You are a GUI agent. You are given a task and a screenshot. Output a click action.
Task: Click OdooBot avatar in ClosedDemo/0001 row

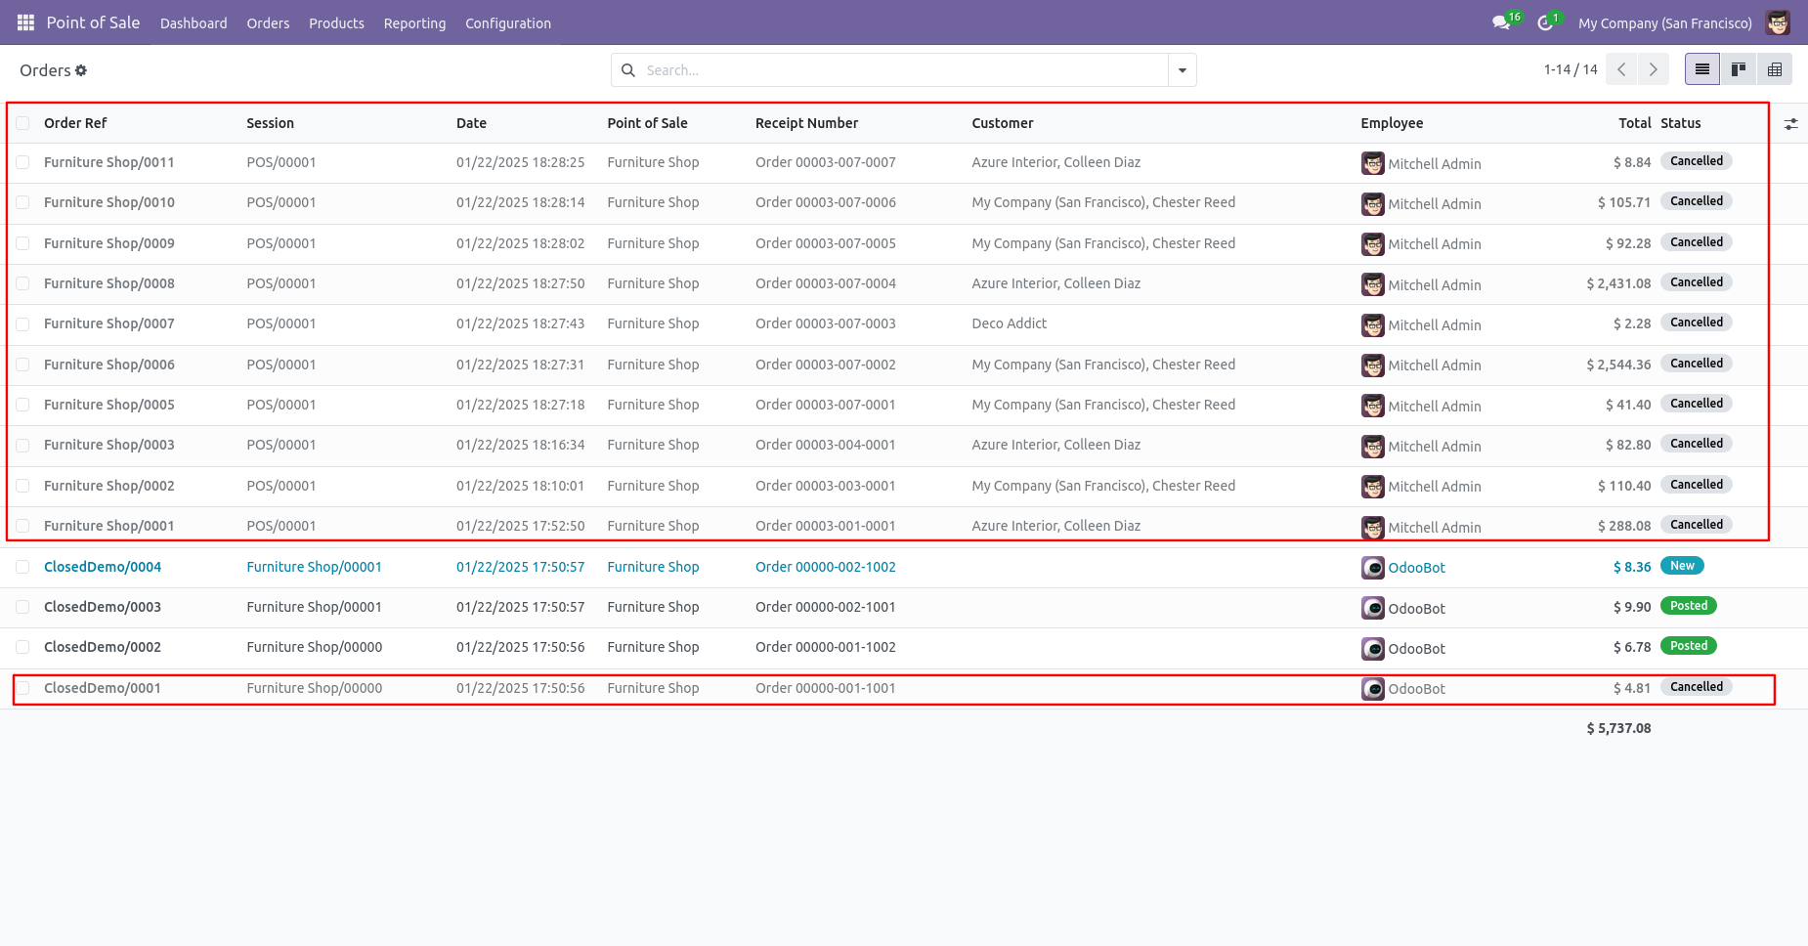(x=1373, y=689)
